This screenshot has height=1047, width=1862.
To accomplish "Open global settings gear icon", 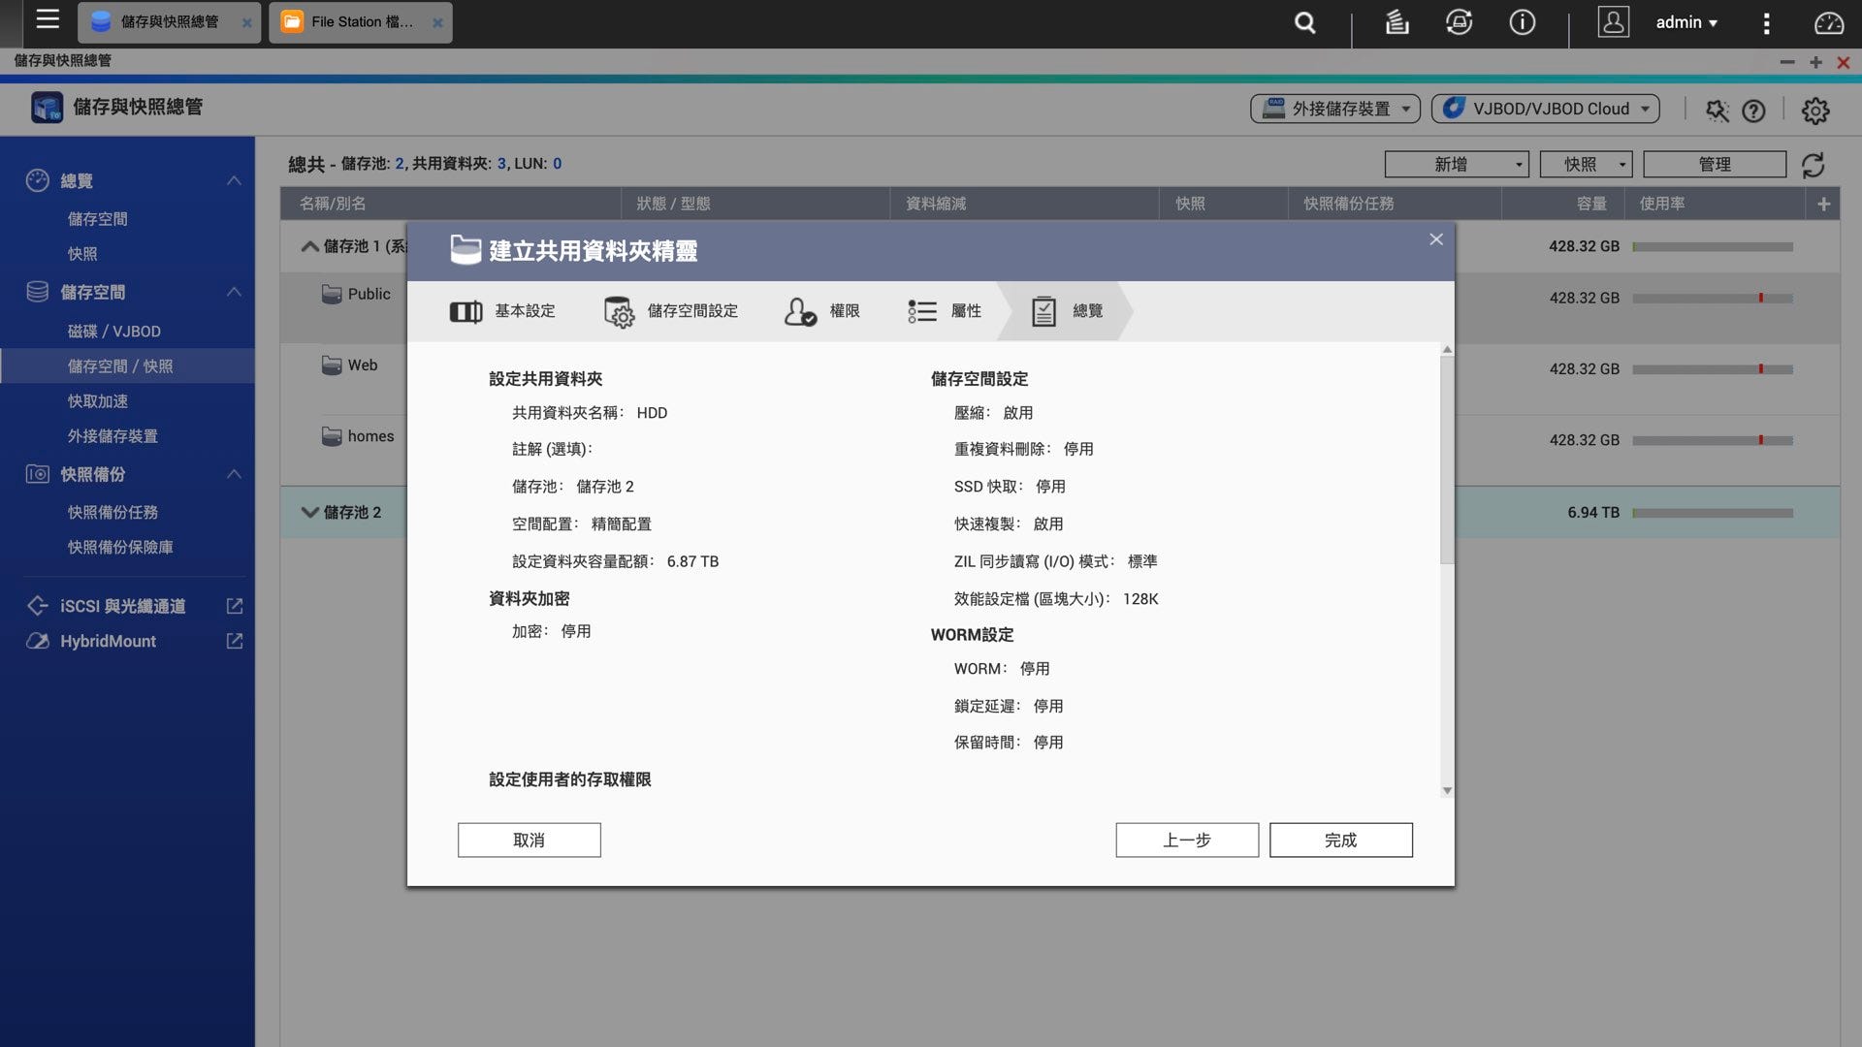I will click(x=1815, y=111).
